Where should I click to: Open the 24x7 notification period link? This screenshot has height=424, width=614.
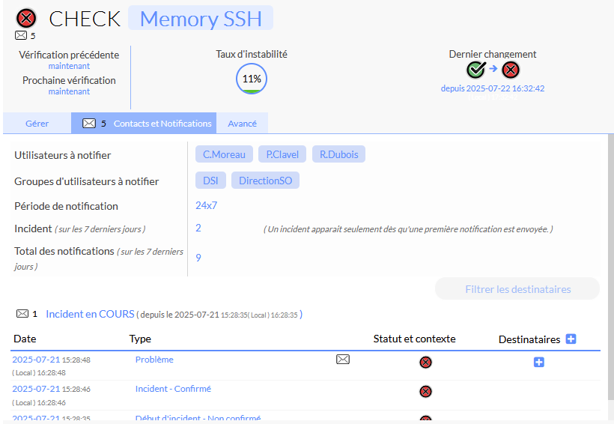(x=206, y=205)
